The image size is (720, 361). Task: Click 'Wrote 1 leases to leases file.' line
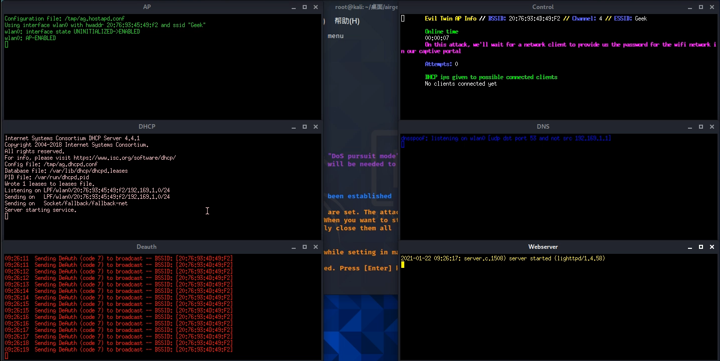[x=50, y=184]
